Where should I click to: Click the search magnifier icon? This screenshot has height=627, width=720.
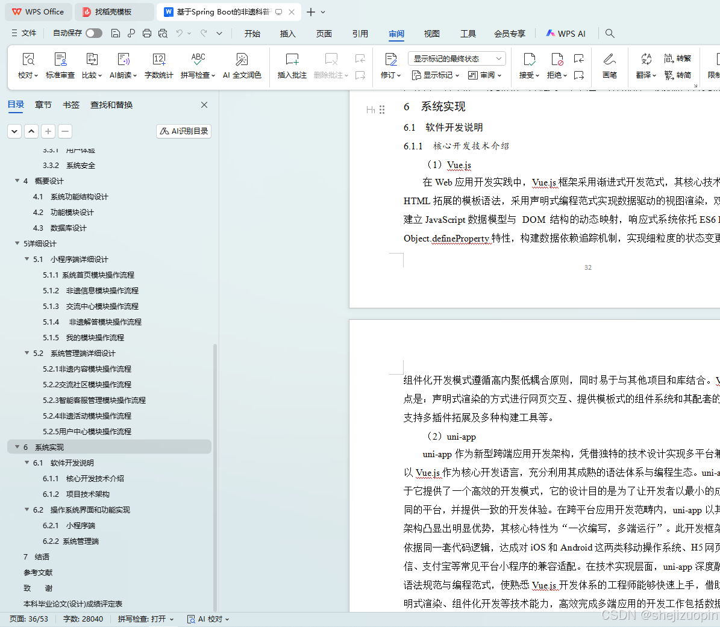point(610,33)
